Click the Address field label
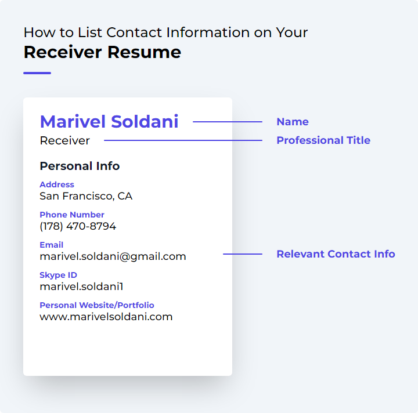 [57, 184]
